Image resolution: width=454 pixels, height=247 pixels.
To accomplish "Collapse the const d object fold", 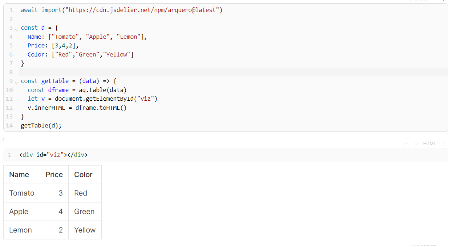I will click(x=16, y=29).
